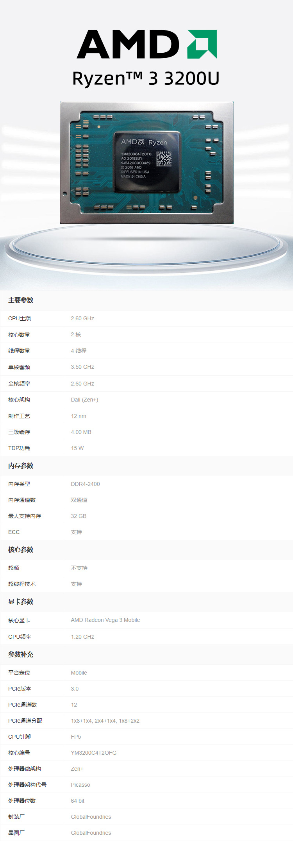Click the '封装厂' label

pos(16,817)
